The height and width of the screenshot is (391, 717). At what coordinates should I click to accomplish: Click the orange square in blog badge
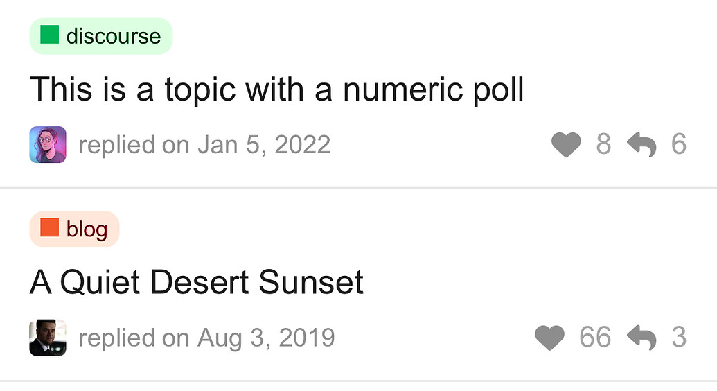pyautogui.click(x=50, y=228)
